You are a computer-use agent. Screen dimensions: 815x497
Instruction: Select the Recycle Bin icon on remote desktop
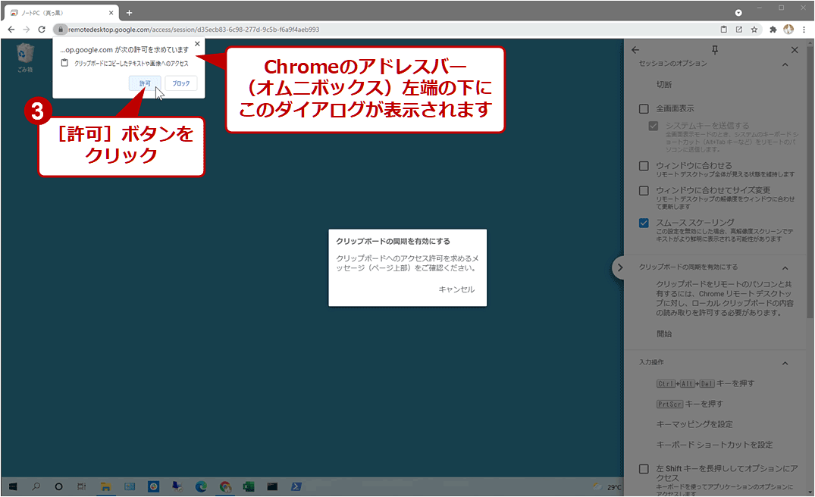pyautogui.click(x=25, y=58)
